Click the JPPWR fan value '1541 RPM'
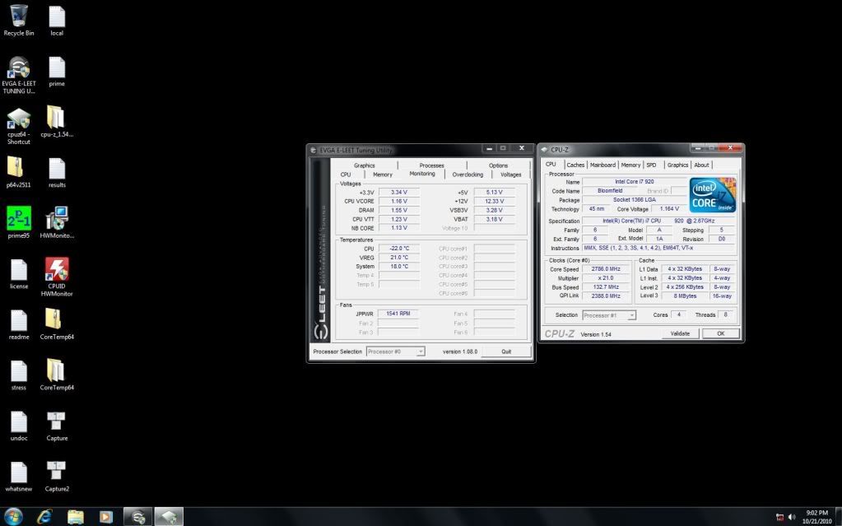The image size is (842, 526). coord(398,314)
